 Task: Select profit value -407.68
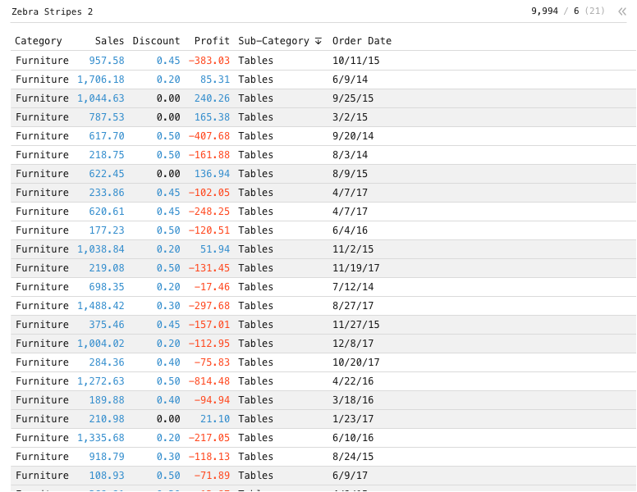tap(209, 136)
